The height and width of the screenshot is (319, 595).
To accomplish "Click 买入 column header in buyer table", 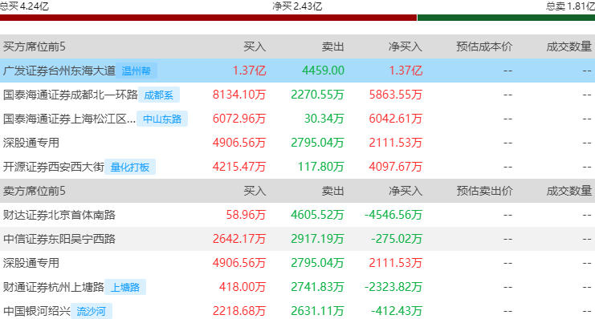I will (x=255, y=46).
